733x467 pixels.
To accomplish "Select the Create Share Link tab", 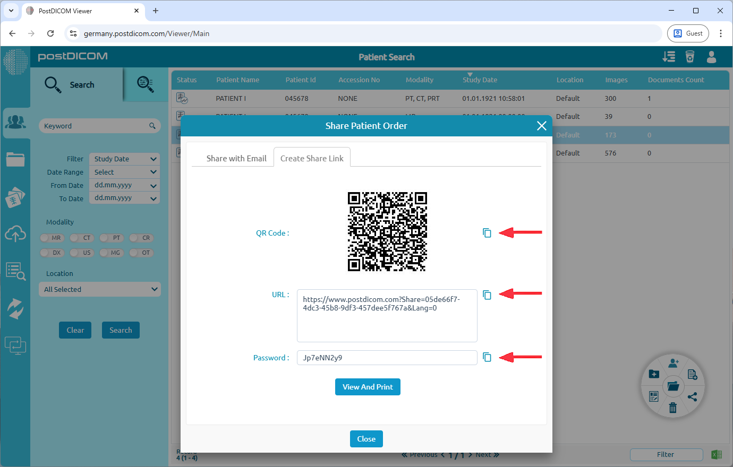I will coord(311,157).
